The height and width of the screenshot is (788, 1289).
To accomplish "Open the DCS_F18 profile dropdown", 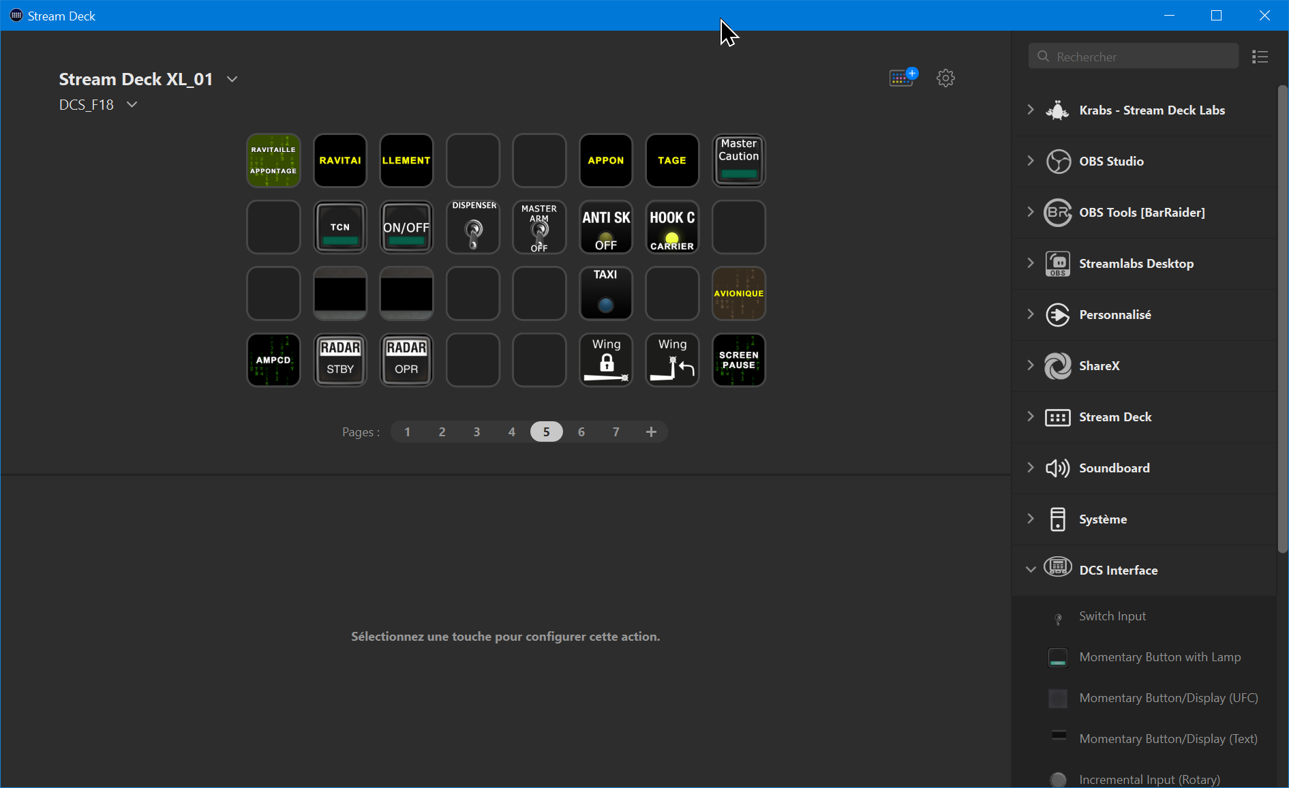I will point(132,104).
